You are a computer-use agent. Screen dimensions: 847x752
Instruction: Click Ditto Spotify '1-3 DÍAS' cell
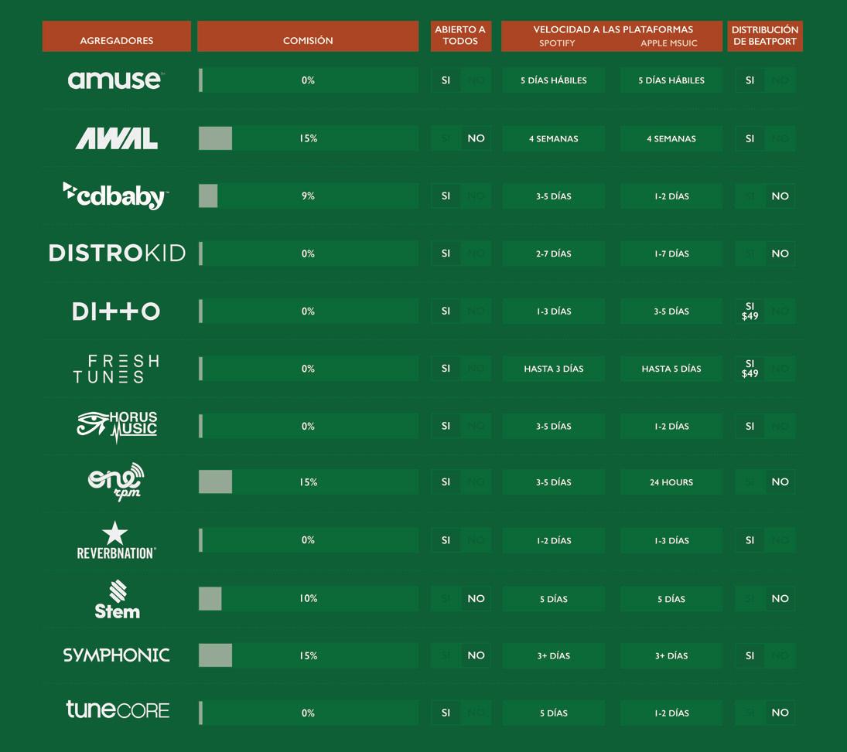pyautogui.click(x=554, y=311)
